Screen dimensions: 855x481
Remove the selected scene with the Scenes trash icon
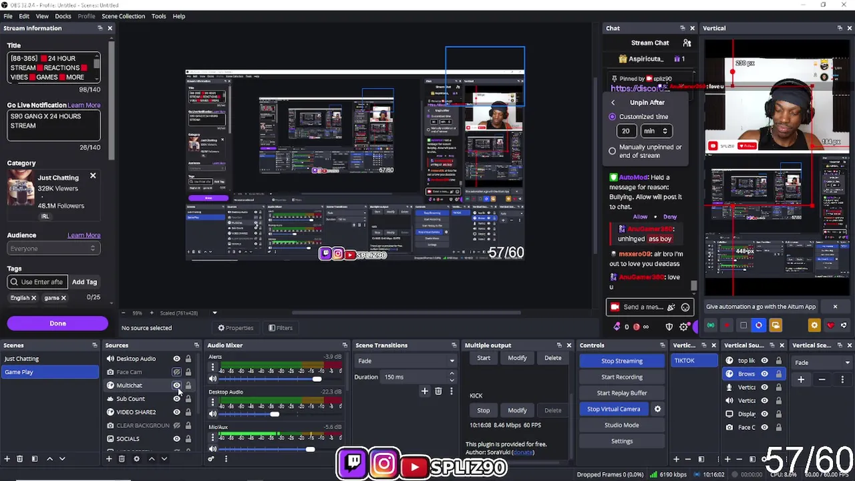click(x=20, y=459)
